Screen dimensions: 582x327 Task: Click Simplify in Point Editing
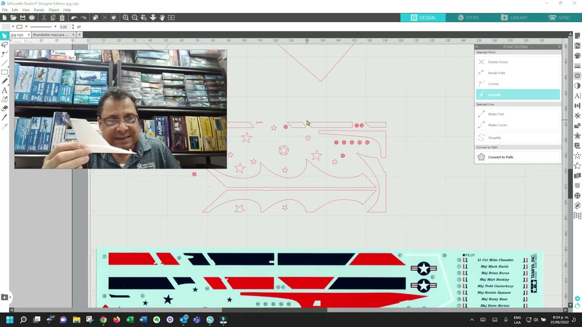click(x=518, y=138)
